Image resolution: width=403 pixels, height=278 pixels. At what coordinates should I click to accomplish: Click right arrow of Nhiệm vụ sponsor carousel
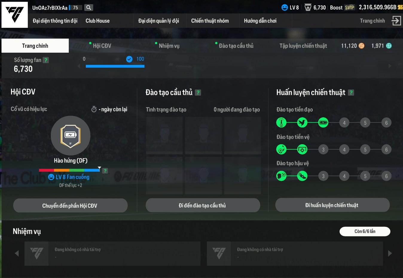pyautogui.click(x=390, y=253)
